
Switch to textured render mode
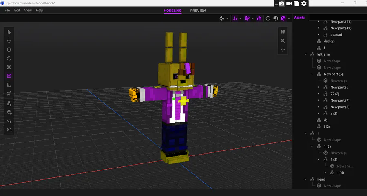pyautogui.click(x=283, y=18)
